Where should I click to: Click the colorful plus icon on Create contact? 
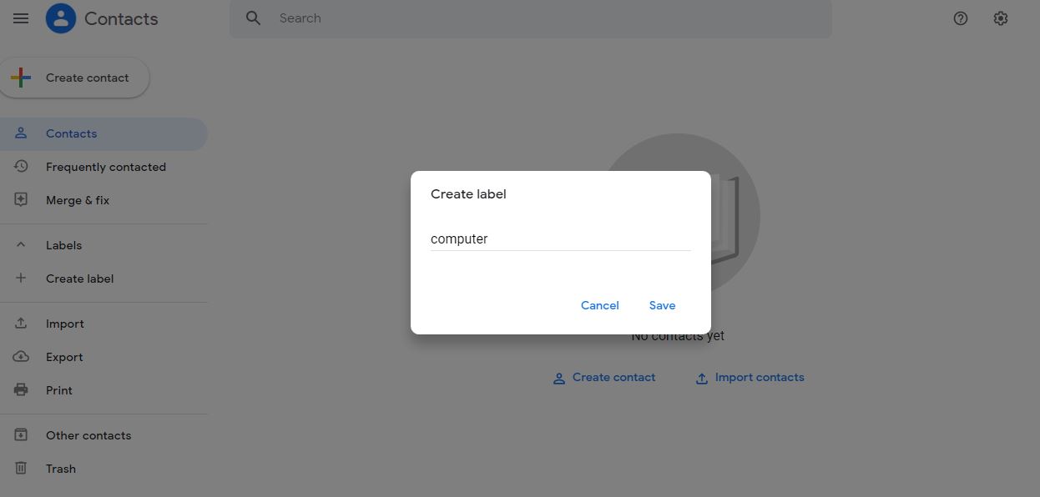pos(21,78)
